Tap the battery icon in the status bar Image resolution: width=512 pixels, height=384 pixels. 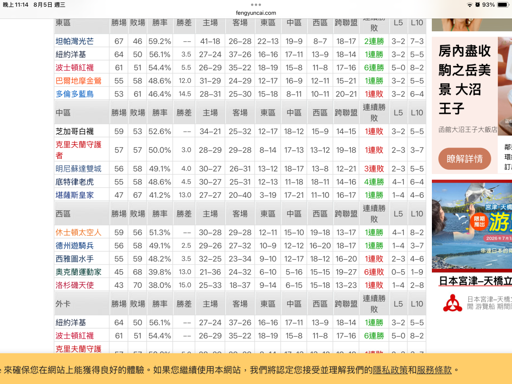click(x=503, y=5)
